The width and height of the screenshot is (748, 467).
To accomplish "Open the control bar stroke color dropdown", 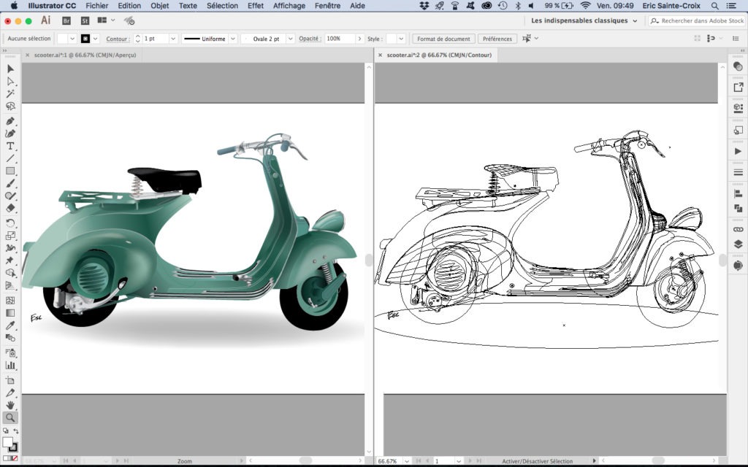I will pyautogui.click(x=96, y=39).
